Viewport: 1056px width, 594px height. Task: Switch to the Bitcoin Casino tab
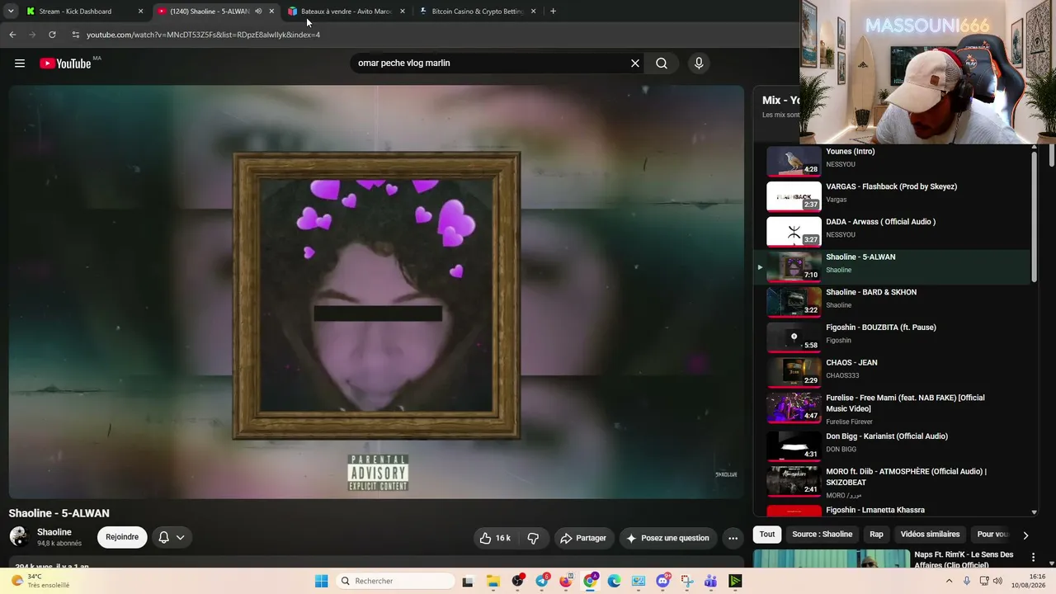point(478,12)
